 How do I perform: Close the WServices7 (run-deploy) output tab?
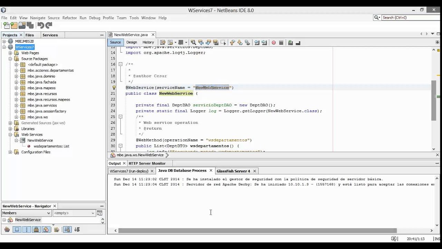pos(152,171)
